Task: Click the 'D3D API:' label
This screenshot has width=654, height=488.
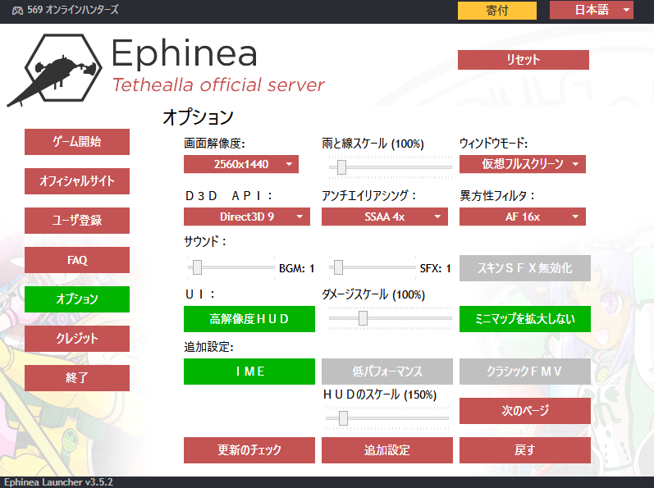Action: pyautogui.click(x=229, y=195)
